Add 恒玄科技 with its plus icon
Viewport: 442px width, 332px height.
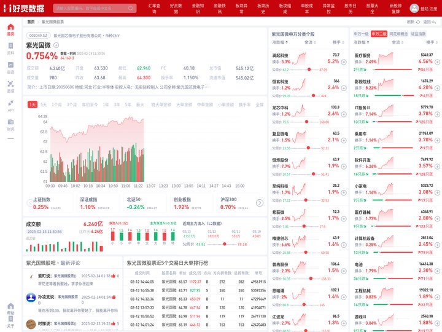point(344,88)
